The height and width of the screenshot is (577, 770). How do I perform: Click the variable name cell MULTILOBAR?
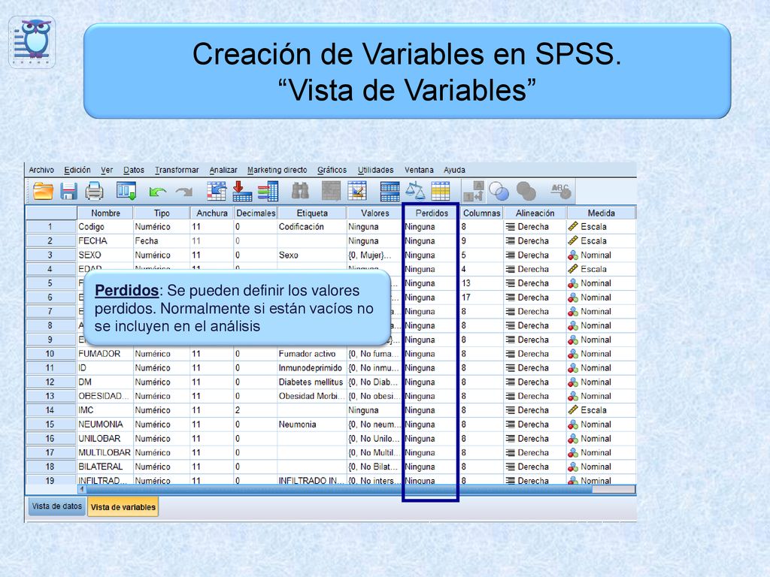click(x=105, y=452)
